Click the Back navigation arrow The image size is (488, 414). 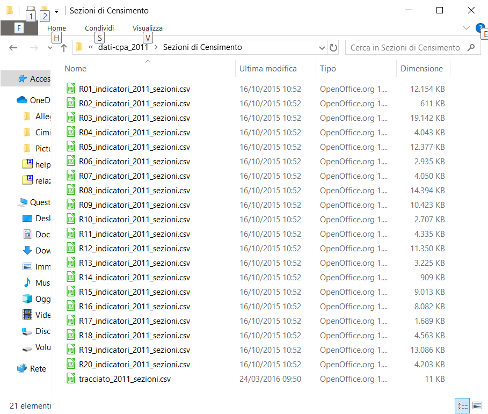pyautogui.click(x=13, y=48)
